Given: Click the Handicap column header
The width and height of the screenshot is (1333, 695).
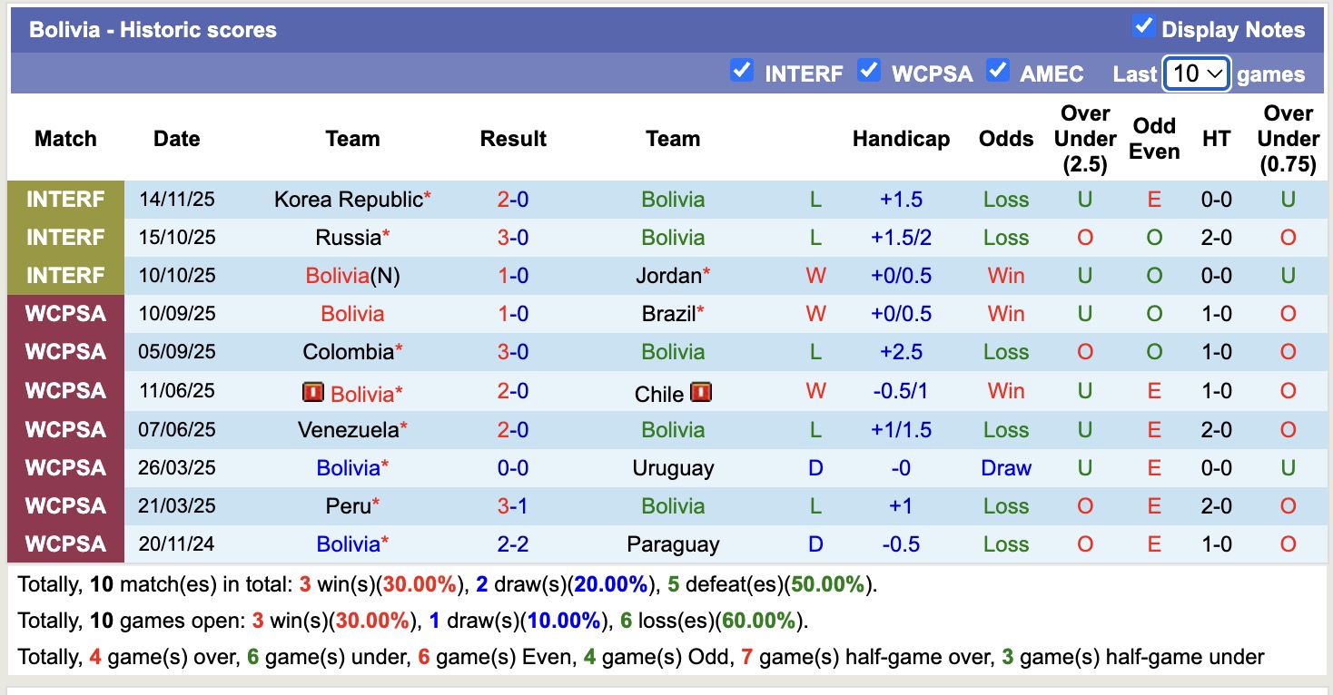Looking at the screenshot, I should [901, 139].
